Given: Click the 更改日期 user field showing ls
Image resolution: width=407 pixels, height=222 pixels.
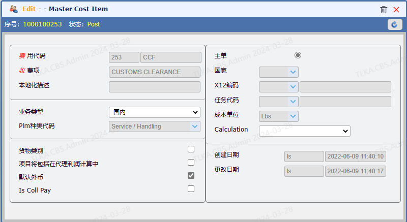Looking at the screenshot, I should click(x=304, y=171).
